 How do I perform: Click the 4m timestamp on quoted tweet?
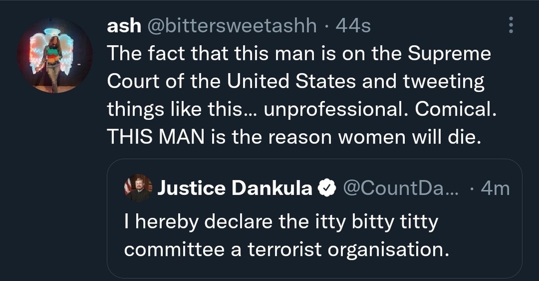(x=496, y=188)
